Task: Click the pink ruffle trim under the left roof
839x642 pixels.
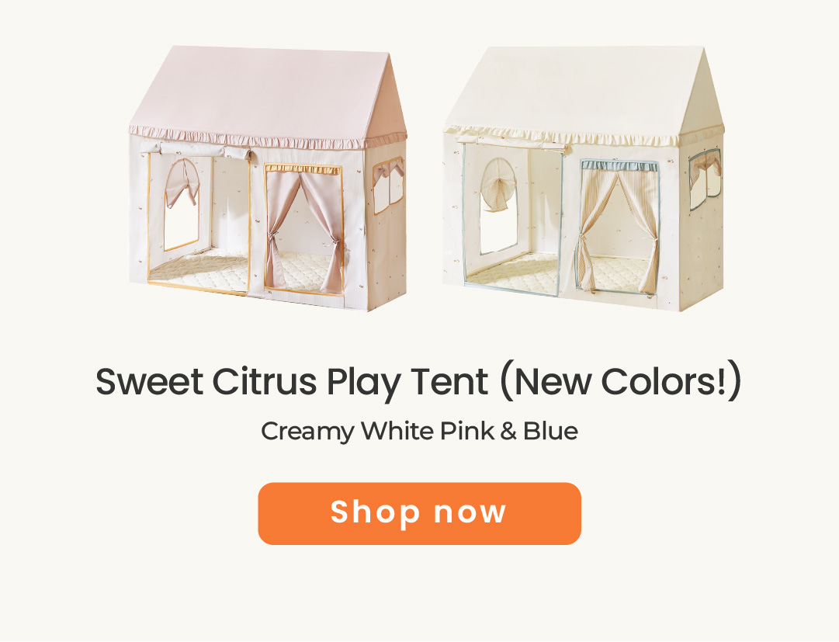Action: click(x=268, y=137)
